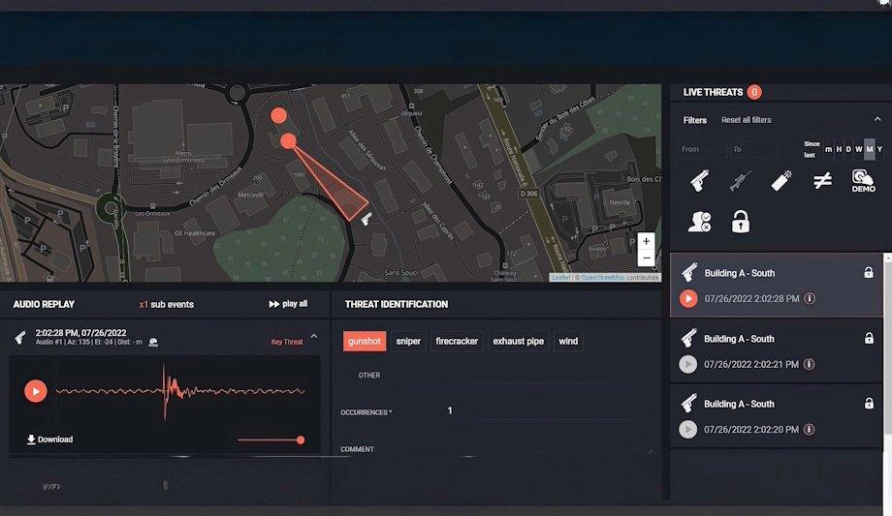The width and height of the screenshot is (892, 516).
Task: Click the gun marker on the map
Action: 366,218
